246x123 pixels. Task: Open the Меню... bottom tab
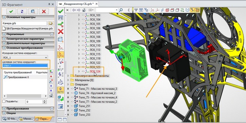pos(27,119)
